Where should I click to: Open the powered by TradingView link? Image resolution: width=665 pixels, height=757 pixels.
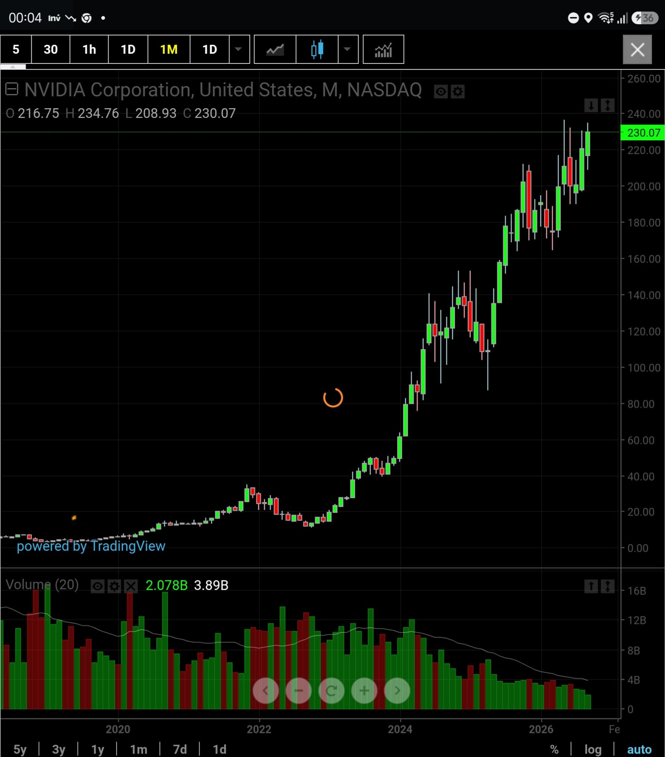click(x=91, y=546)
